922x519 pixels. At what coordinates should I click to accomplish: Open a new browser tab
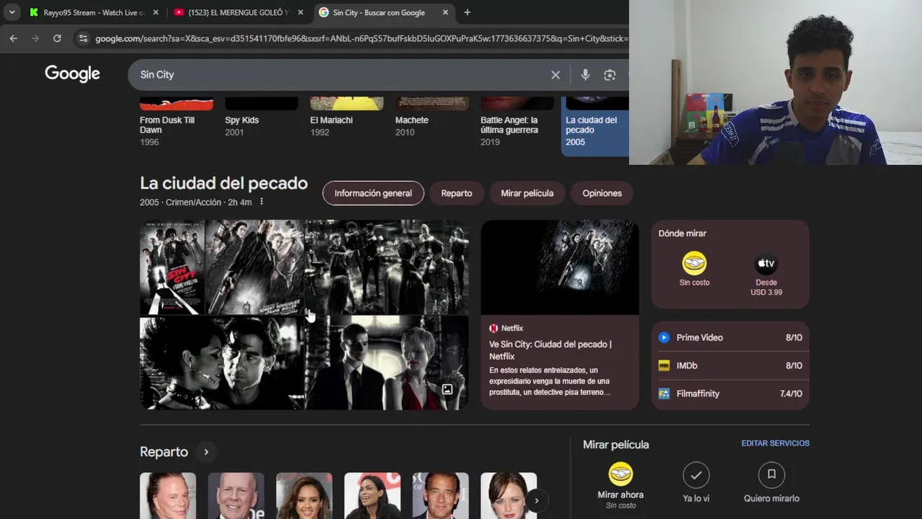(467, 12)
